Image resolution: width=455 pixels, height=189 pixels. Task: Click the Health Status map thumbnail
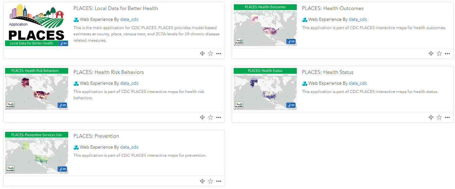click(x=265, y=89)
